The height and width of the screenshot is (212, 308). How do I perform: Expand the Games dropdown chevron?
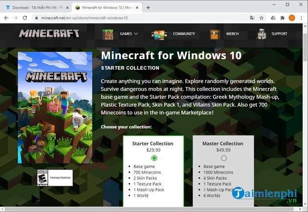[136, 34]
